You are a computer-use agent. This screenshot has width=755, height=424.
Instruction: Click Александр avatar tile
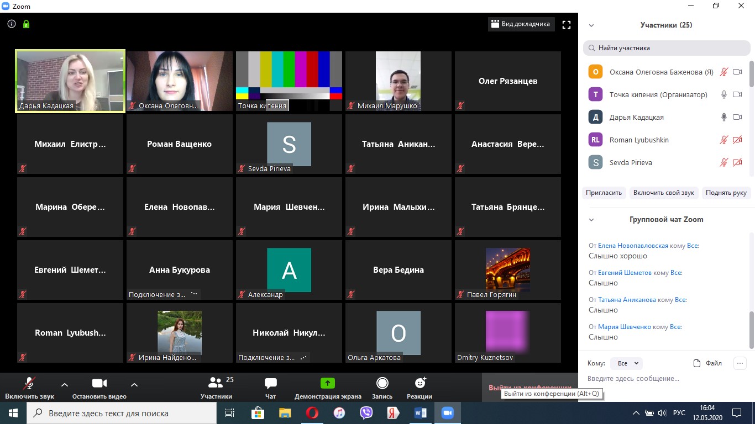(289, 270)
